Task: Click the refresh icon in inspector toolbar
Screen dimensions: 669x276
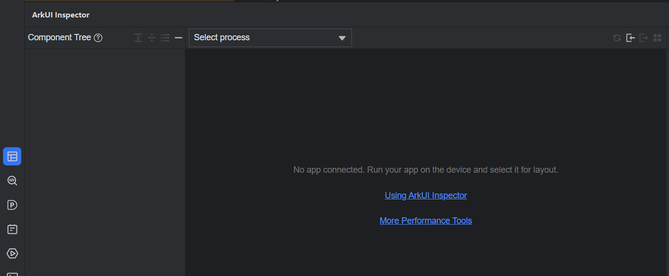Action: tap(617, 38)
